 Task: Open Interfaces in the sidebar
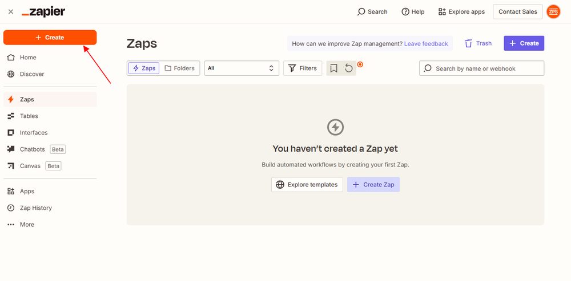[x=50, y=133]
